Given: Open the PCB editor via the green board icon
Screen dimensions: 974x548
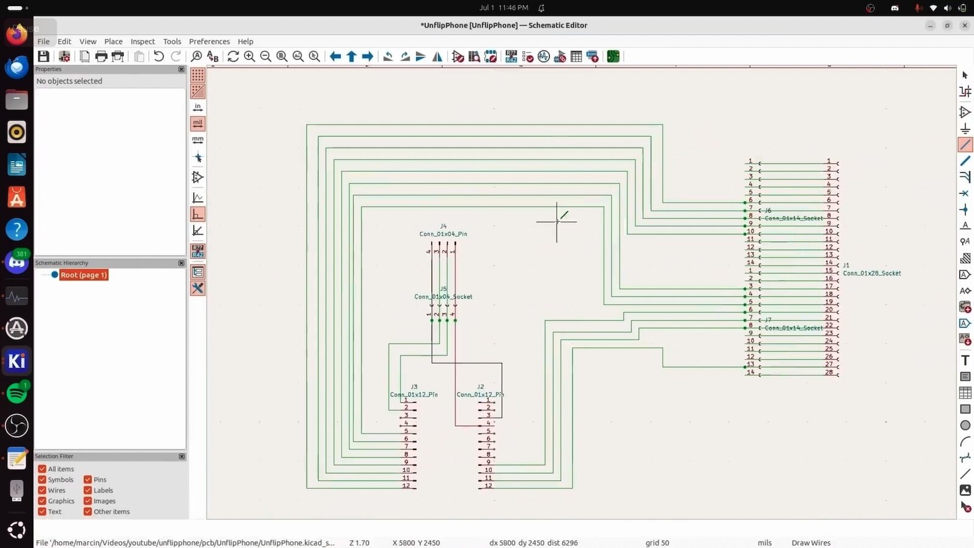Looking at the screenshot, I should (x=613, y=57).
